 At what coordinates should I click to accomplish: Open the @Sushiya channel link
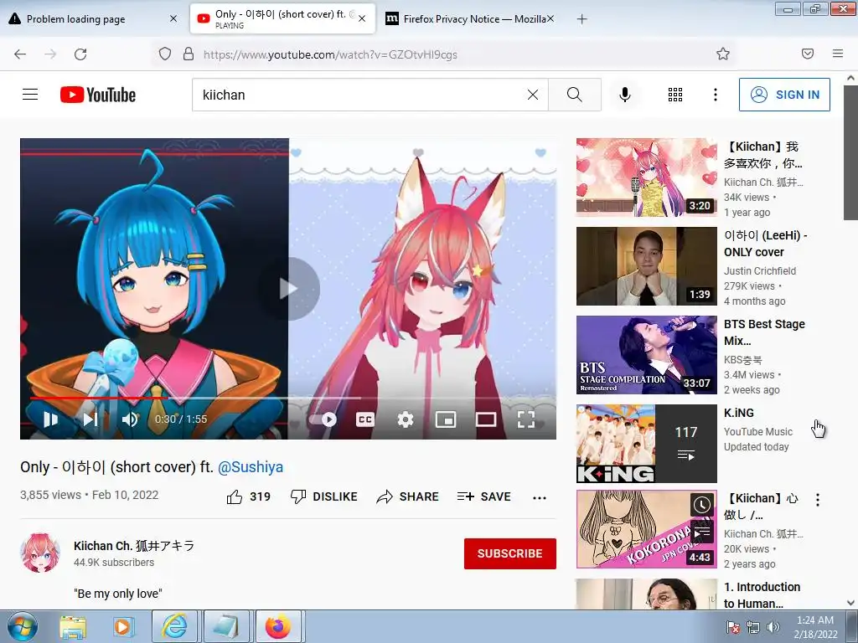[251, 467]
